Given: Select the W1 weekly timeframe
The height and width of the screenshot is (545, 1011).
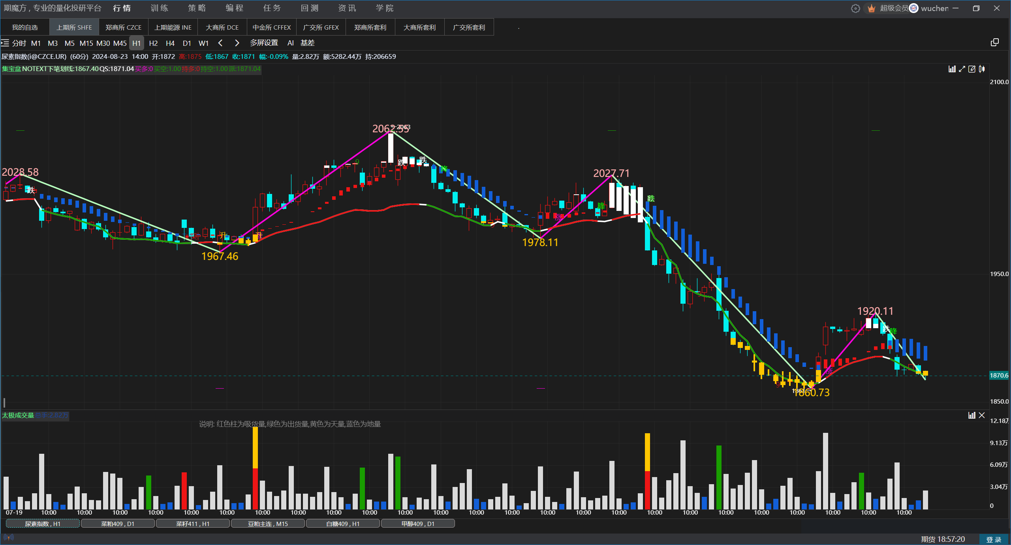Looking at the screenshot, I should click(x=204, y=43).
